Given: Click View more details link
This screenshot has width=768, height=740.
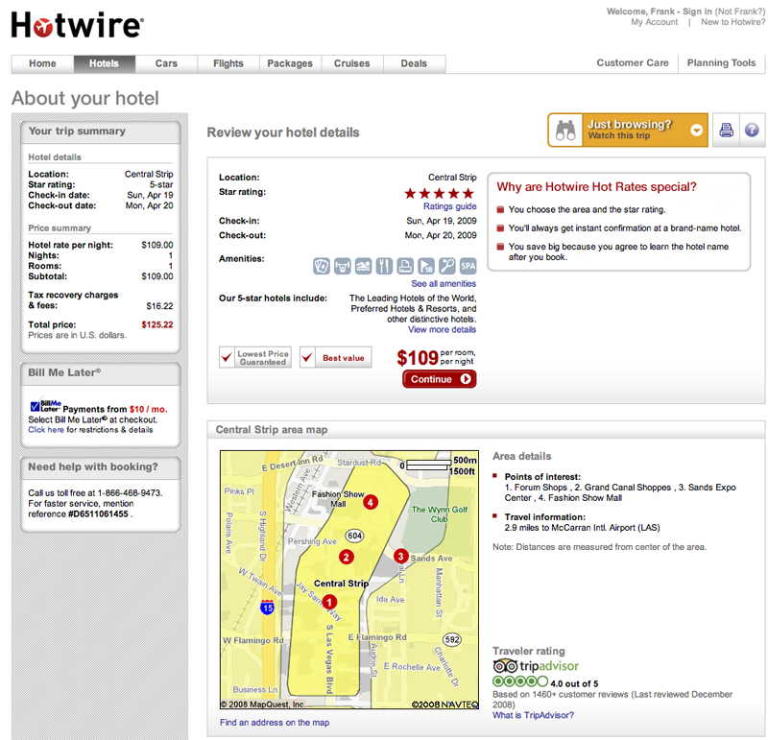Looking at the screenshot, I should pyautogui.click(x=442, y=329).
